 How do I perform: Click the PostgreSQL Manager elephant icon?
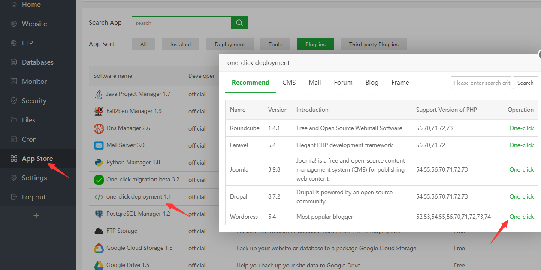click(x=99, y=214)
